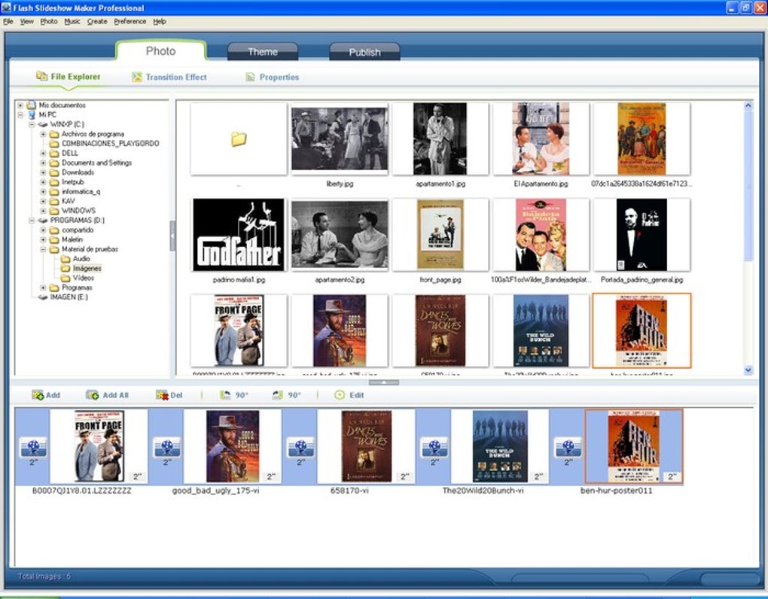The image size is (768, 599).
Task: Expand the Archivos de programa folder
Action: tap(43, 134)
